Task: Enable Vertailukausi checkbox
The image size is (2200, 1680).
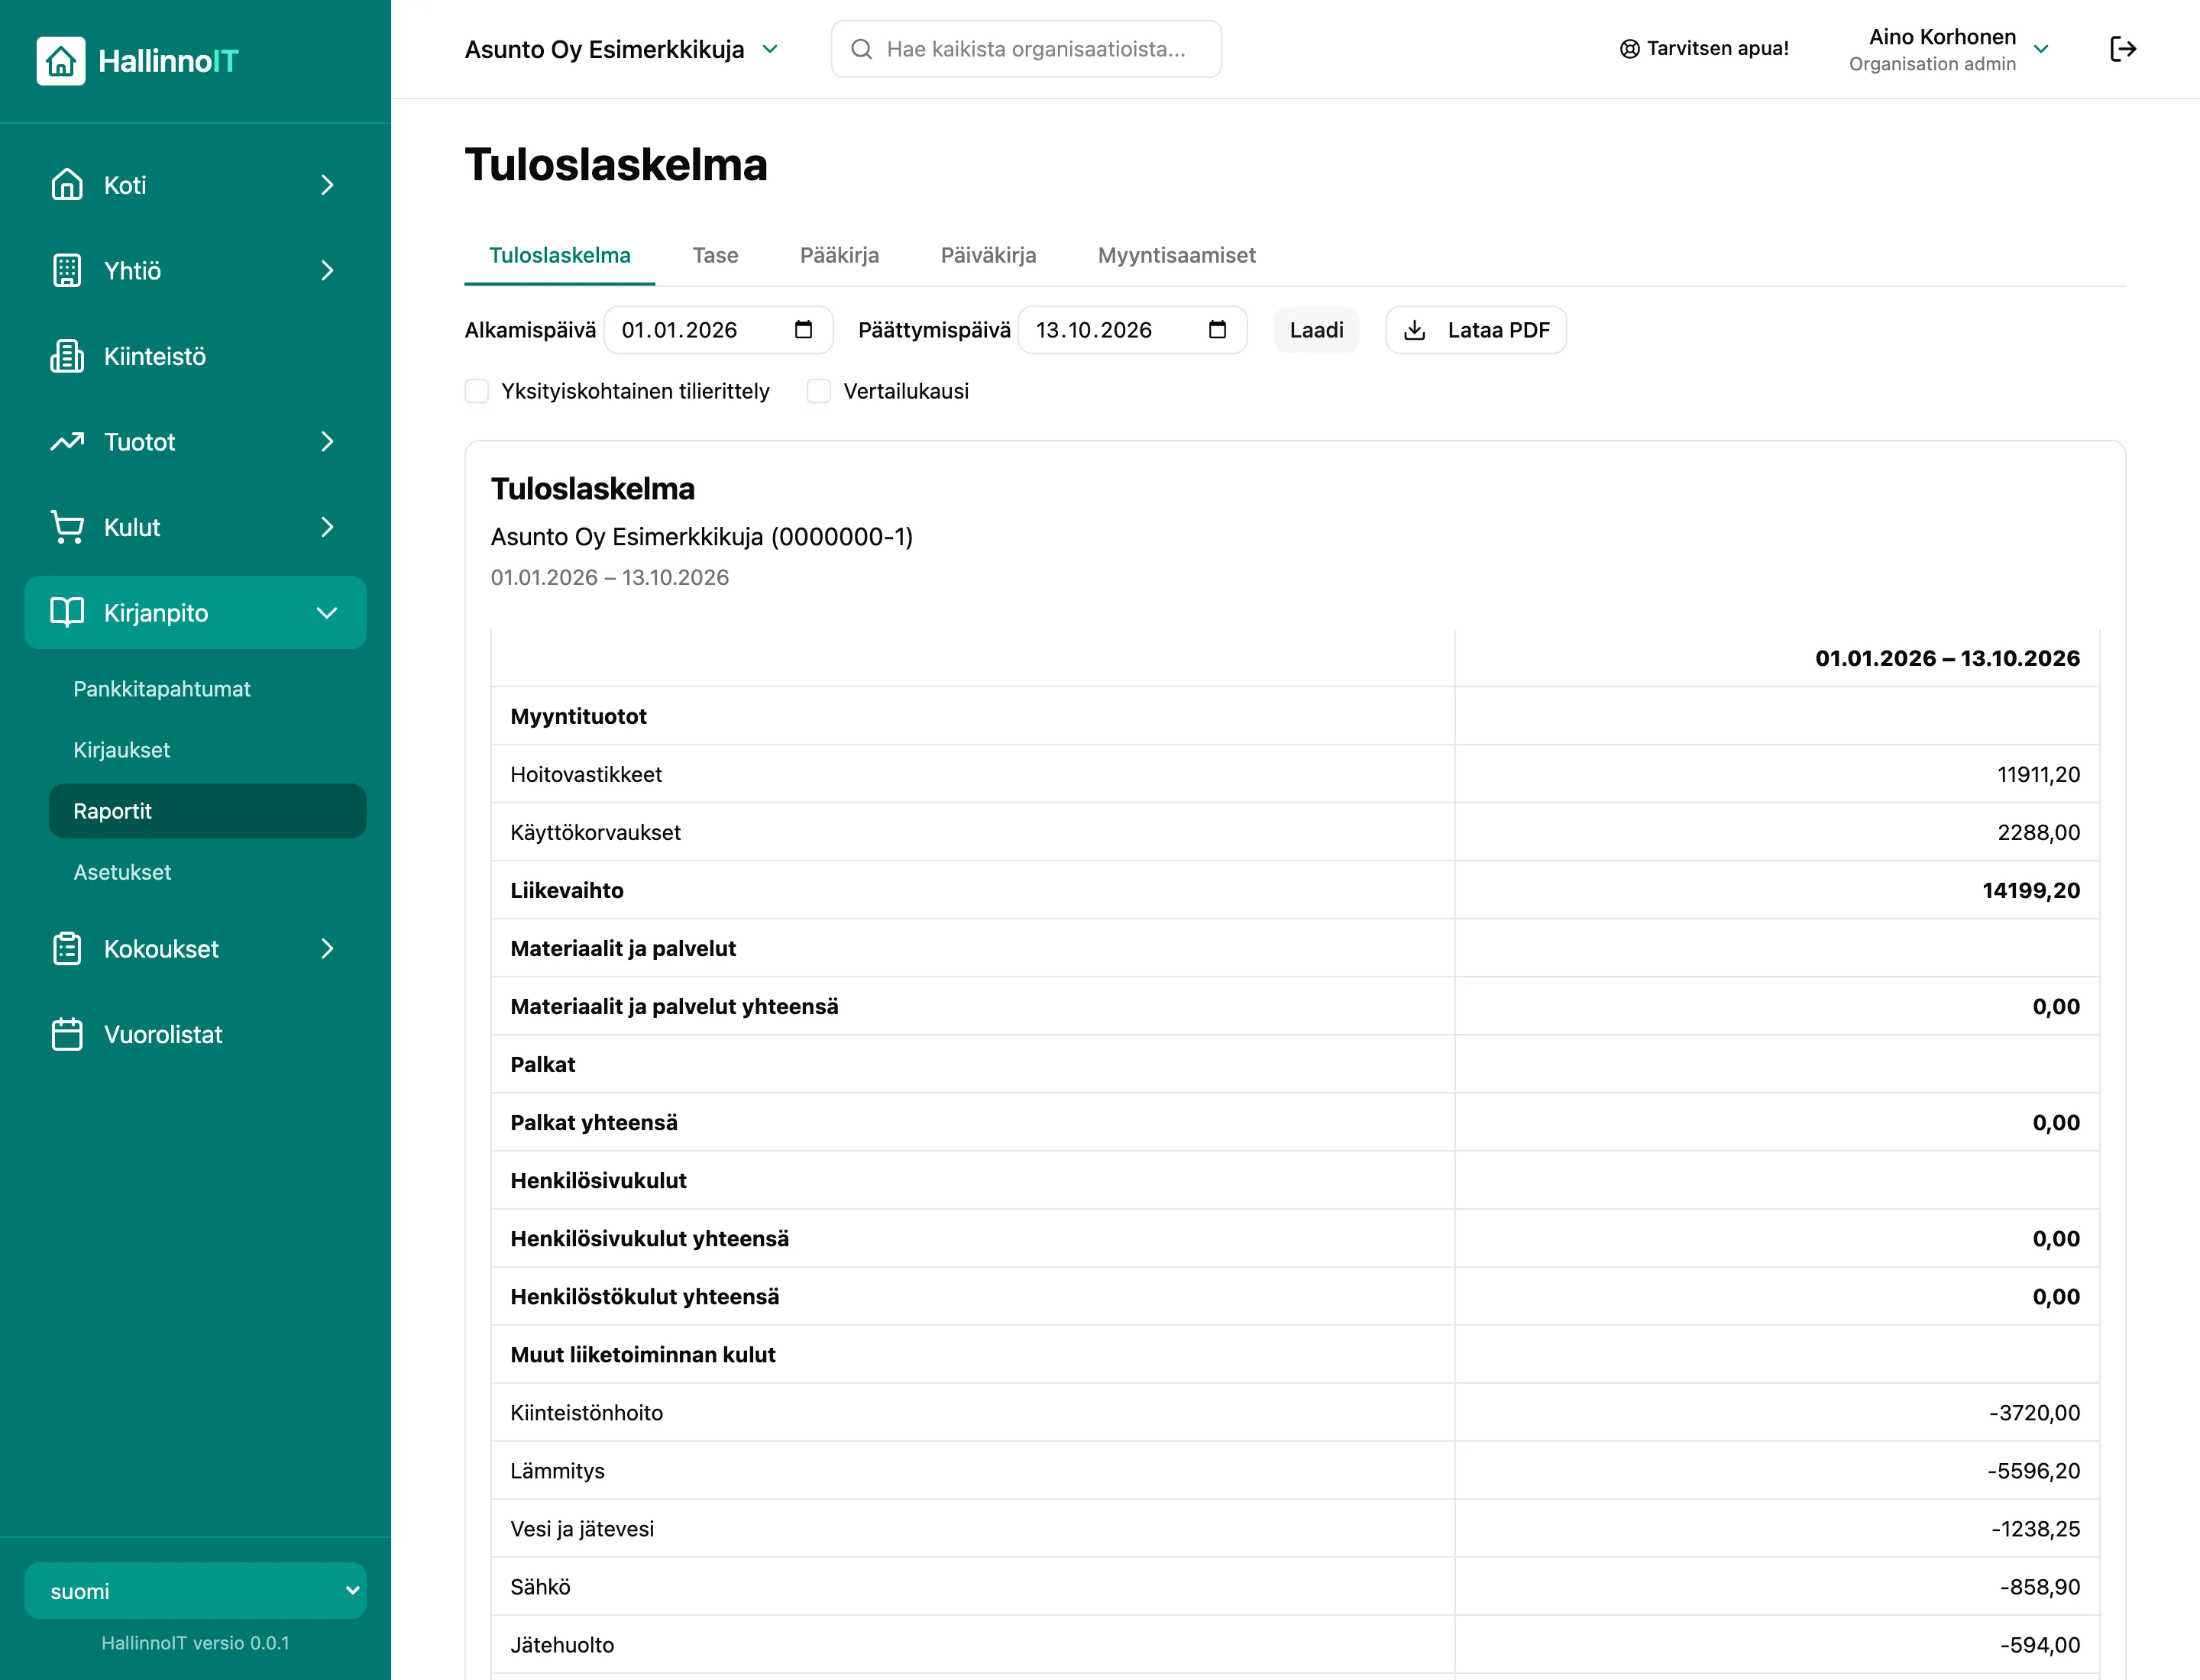Action: (820, 391)
